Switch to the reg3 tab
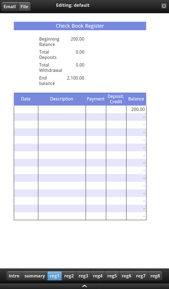This screenshot has width=169, height=289. [x=83, y=276]
